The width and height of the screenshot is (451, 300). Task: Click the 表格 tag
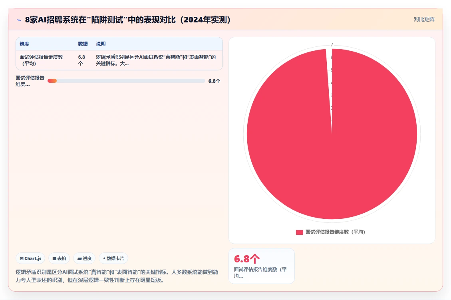59,258
